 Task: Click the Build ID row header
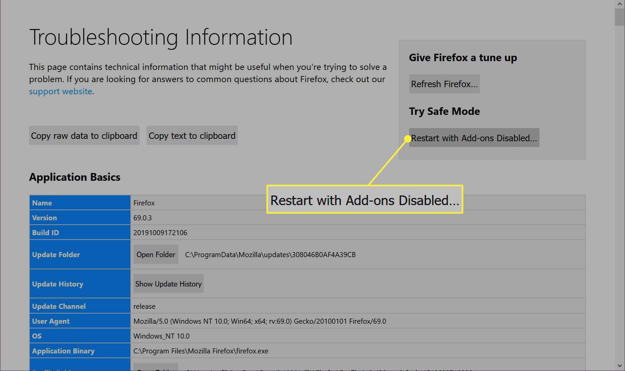click(80, 232)
